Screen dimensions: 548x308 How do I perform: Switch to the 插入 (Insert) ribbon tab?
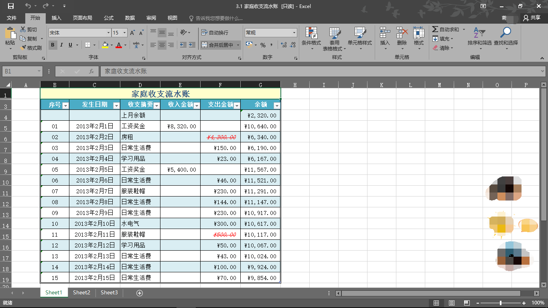tap(57, 18)
